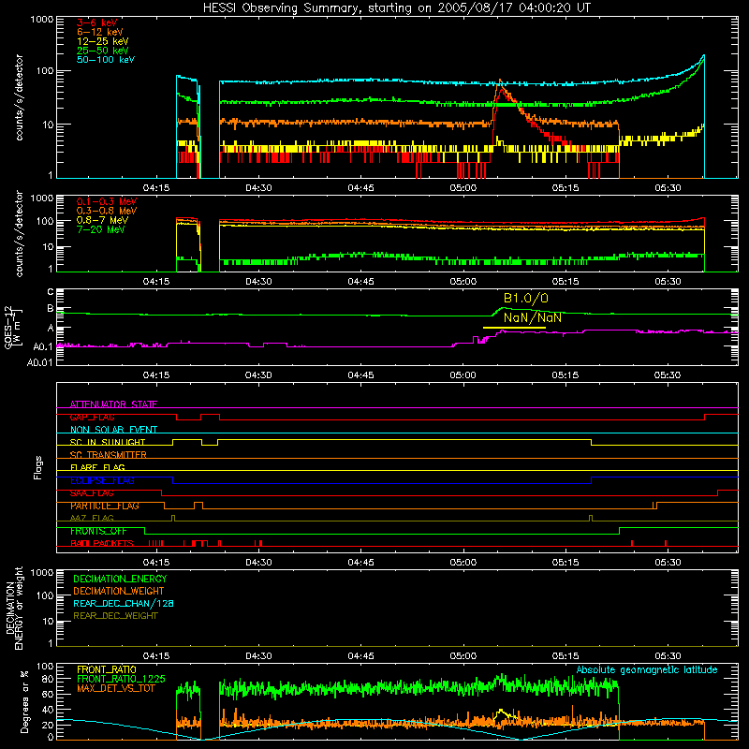Select the ECLIPSE_FLAG label

click(x=102, y=480)
